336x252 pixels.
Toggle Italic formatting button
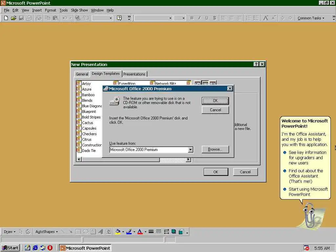pos(199,18)
